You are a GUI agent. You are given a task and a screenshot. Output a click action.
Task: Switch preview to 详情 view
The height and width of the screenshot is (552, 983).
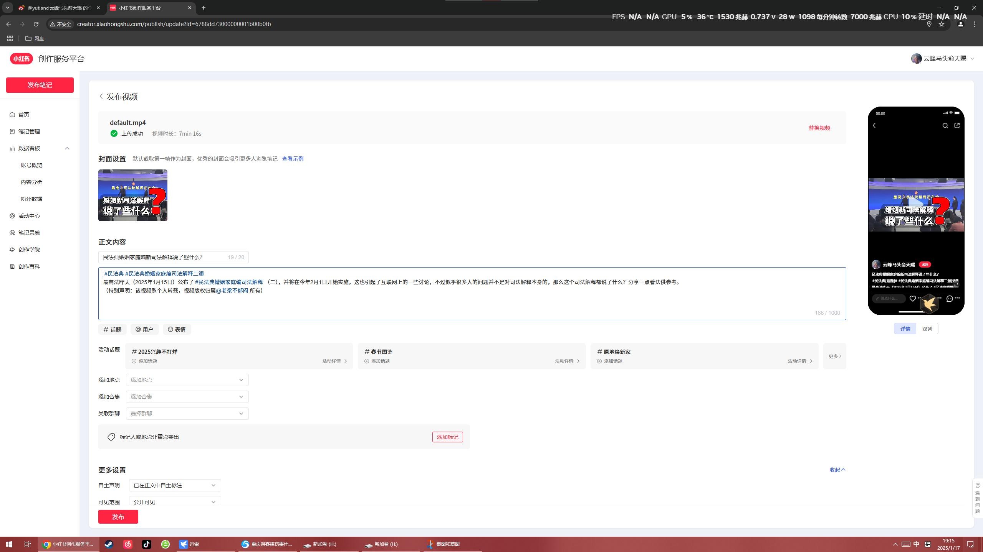click(x=905, y=329)
